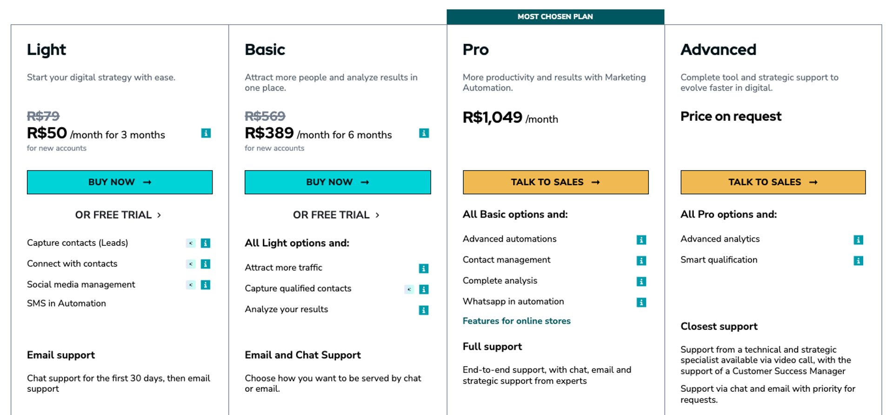Click the info icon beside Capture contacts (Leads)
Viewport: 893px width, 415px height.
(x=206, y=243)
